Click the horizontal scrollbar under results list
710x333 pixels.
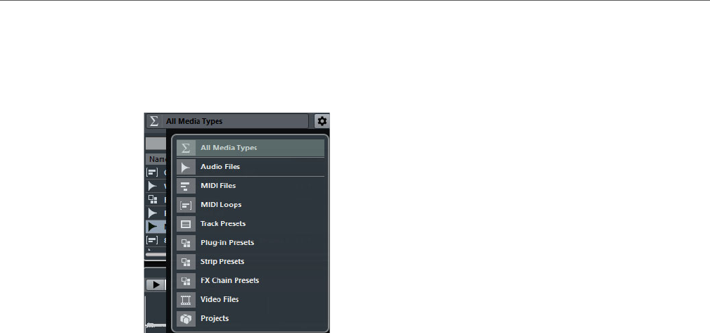click(156, 255)
